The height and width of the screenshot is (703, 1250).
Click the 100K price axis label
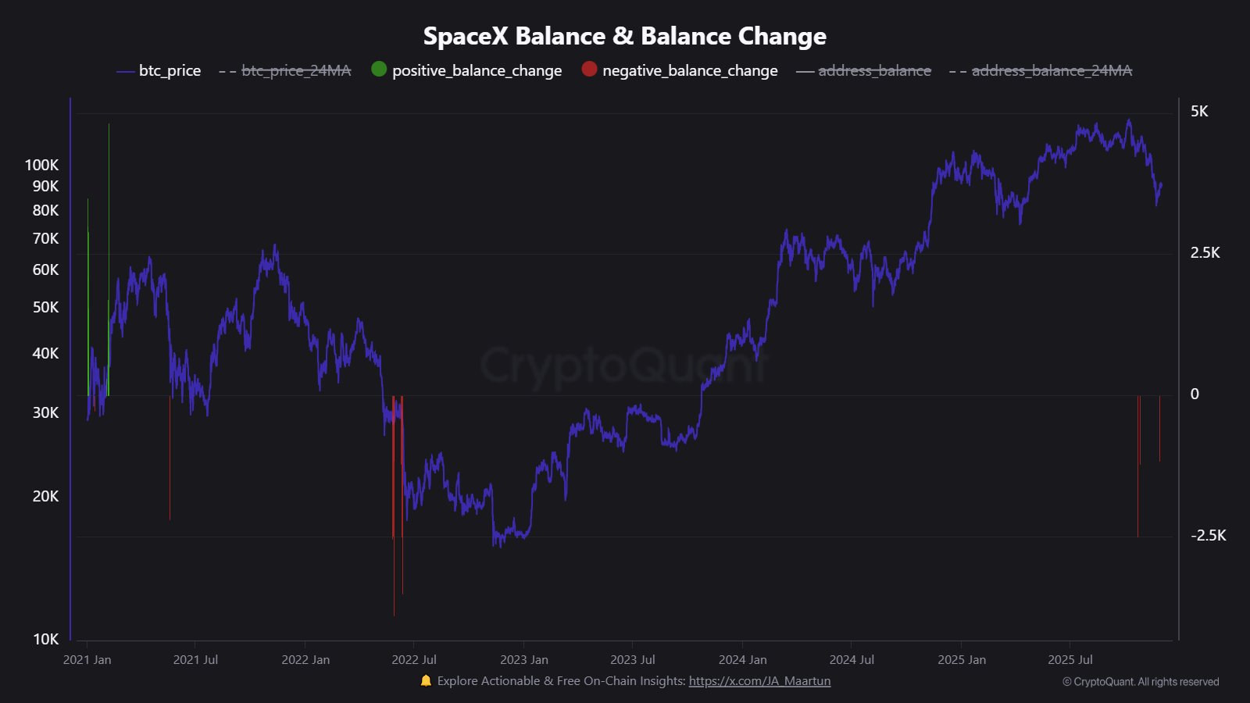[x=42, y=165]
